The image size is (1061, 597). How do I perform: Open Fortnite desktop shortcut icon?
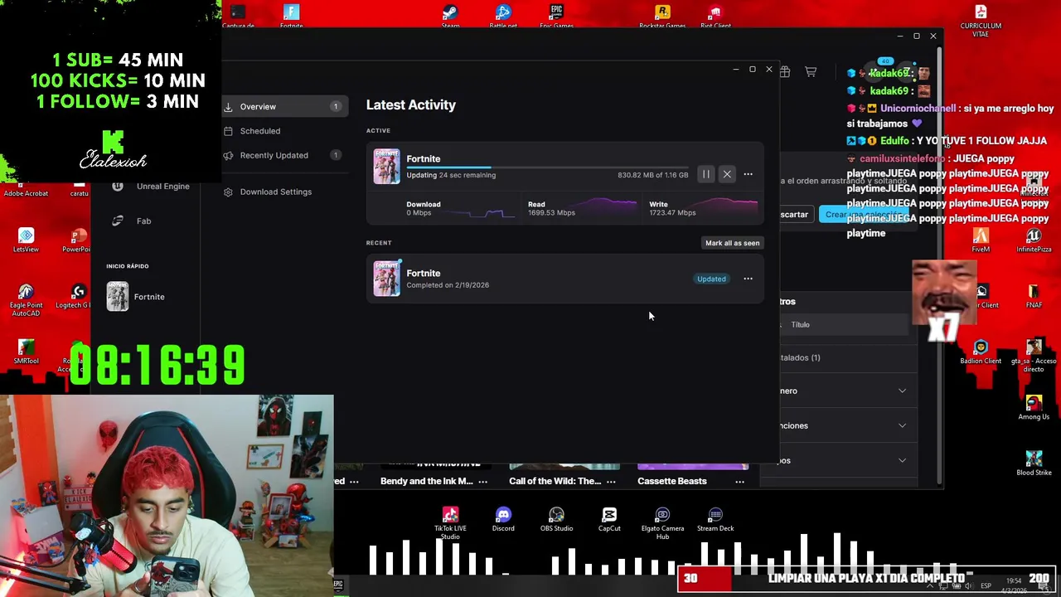[291, 16]
